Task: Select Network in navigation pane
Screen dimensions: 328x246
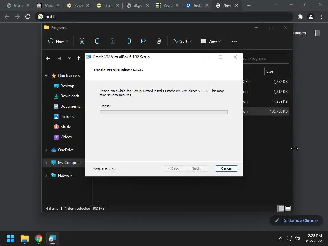Action: [x=62, y=175]
